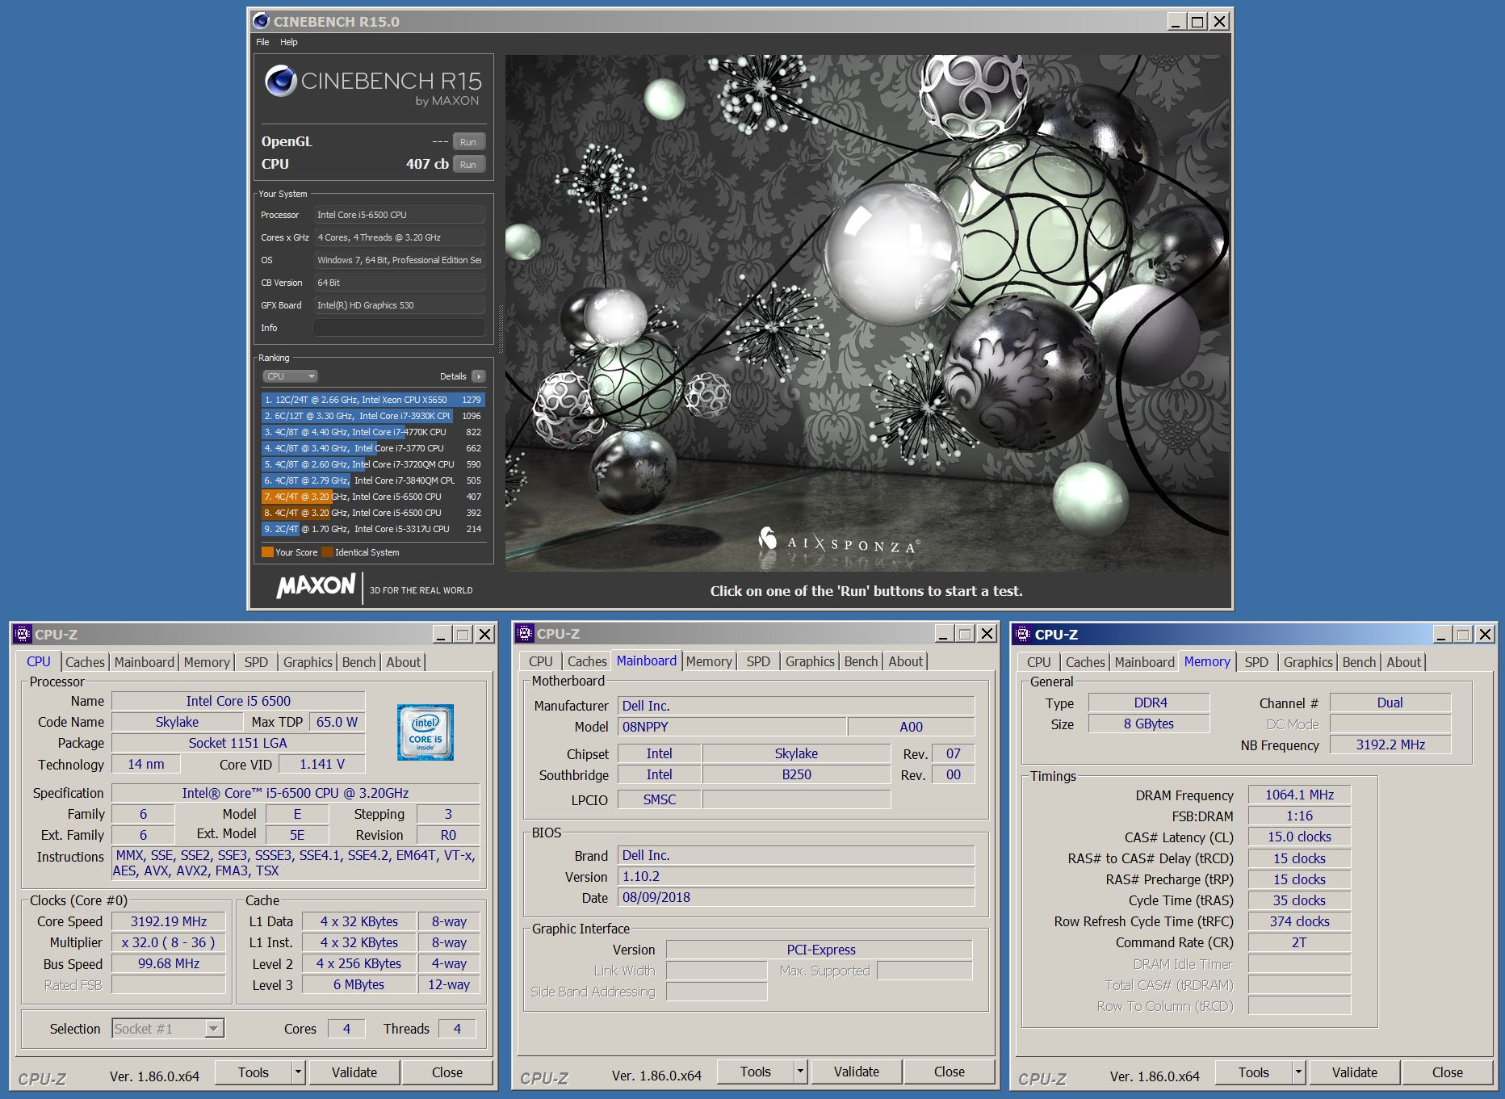Select highlighted ranking row 7 with score 407
1505x1099 pixels.
(x=372, y=497)
